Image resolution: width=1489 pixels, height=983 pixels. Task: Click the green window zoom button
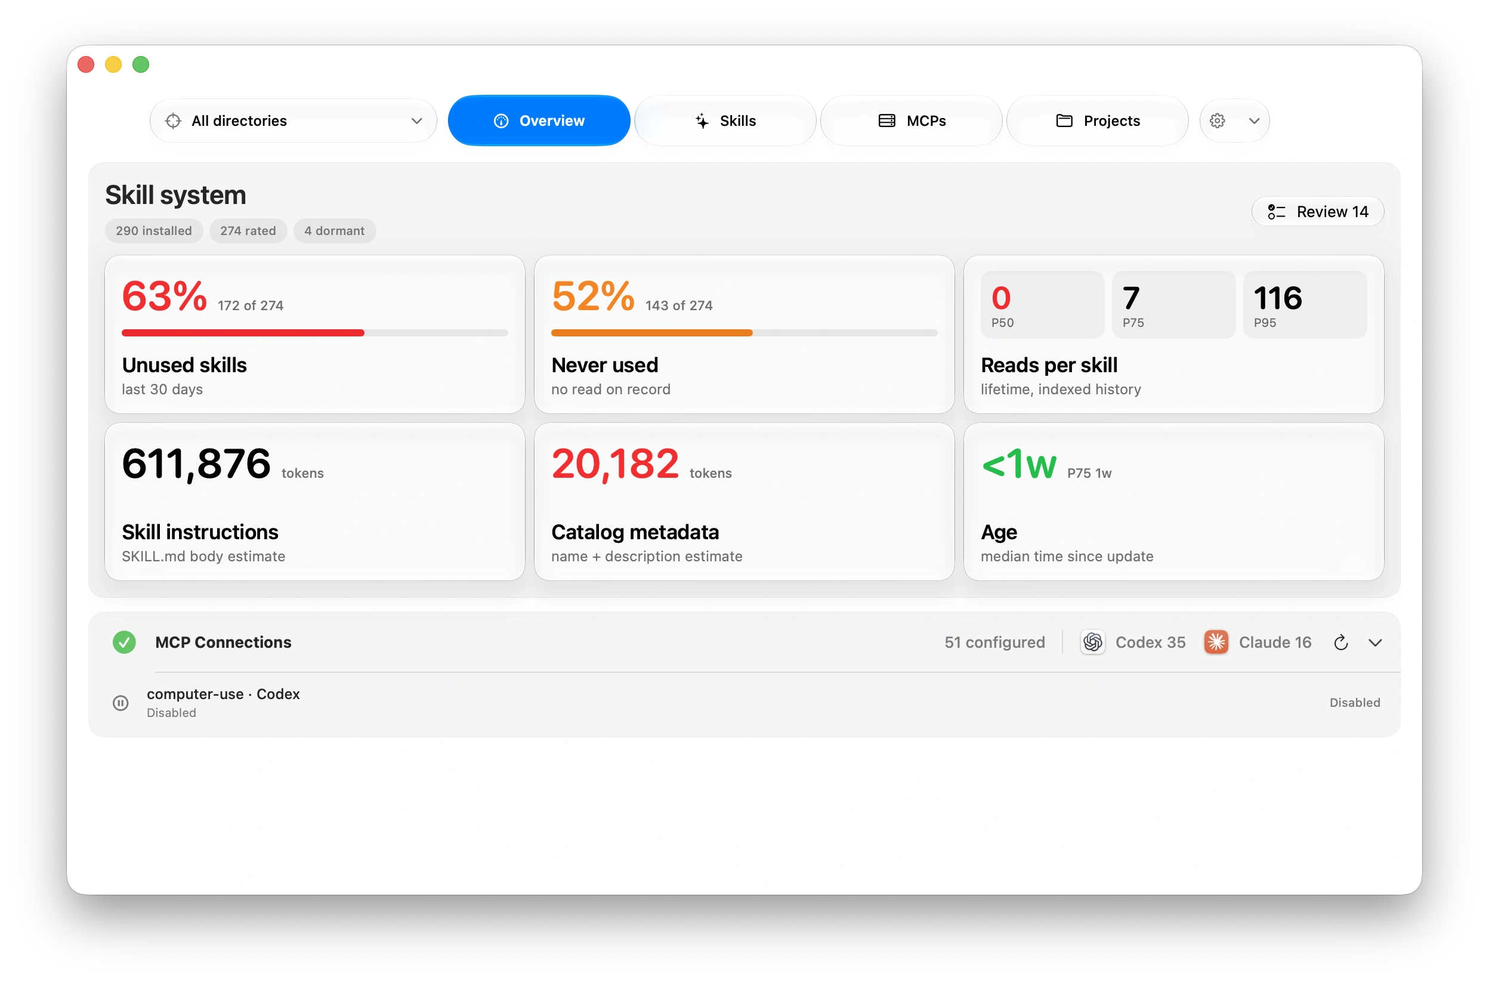tap(141, 64)
